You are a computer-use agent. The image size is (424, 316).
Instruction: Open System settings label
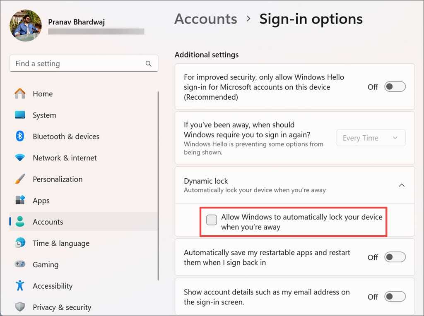tap(44, 115)
